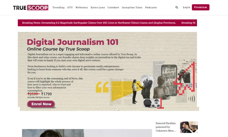The width and height of the screenshot is (228, 137).
Task: Open the Trending menu item
Action: click(58, 7)
